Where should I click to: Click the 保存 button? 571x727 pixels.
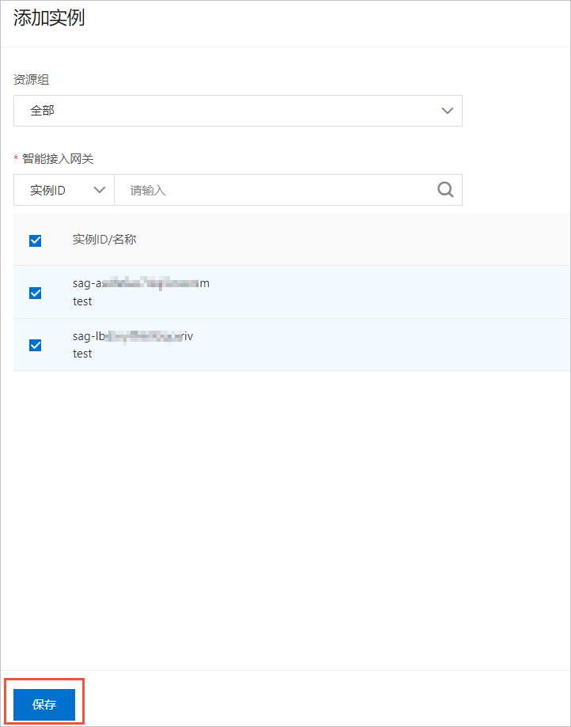coord(44,705)
